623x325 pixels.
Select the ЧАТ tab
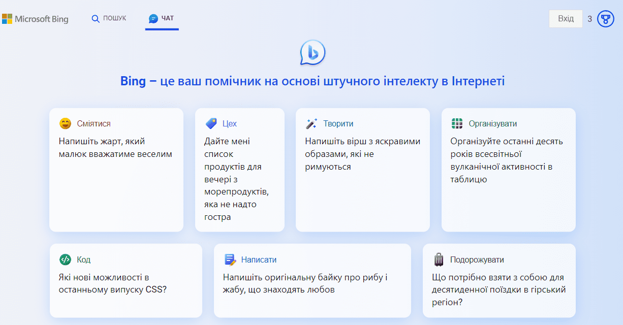(162, 19)
